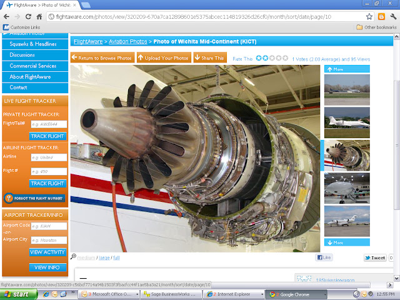Image resolution: width=400 pixels, height=300 pixels.
Task: Open Customize Links bookmark
Action: 21,27
